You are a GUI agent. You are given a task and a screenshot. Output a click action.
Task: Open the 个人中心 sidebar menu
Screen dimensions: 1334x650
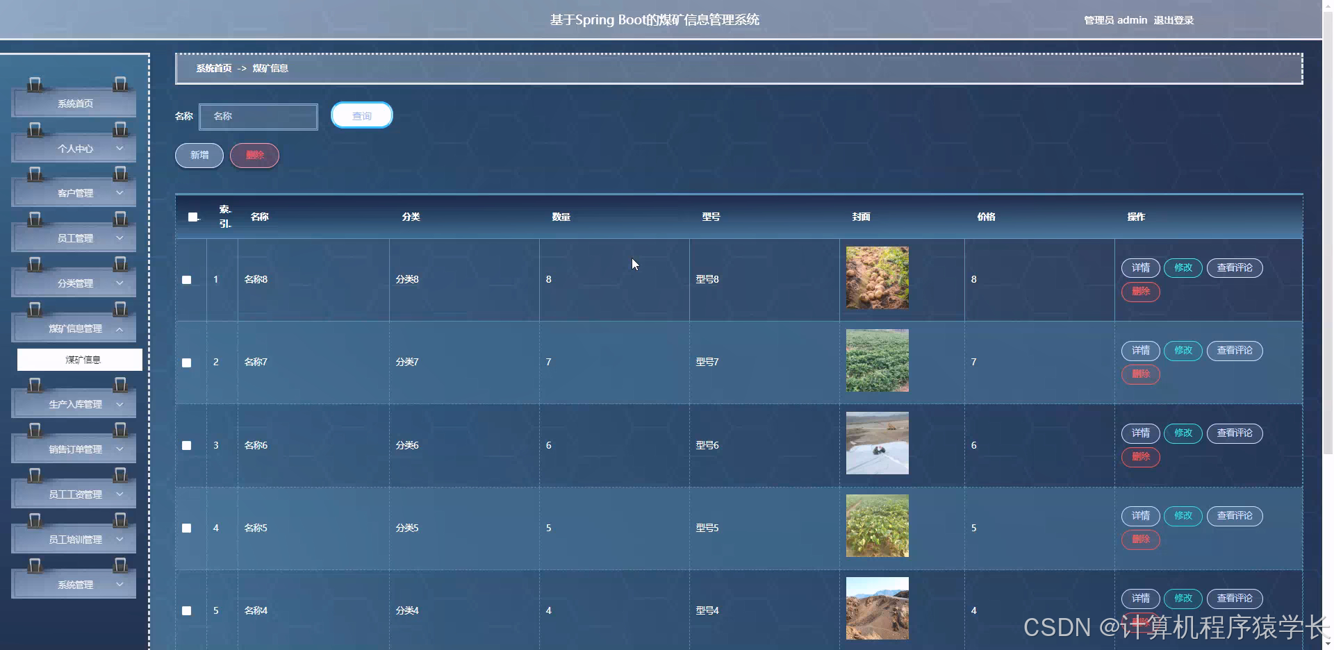click(x=74, y=149)
